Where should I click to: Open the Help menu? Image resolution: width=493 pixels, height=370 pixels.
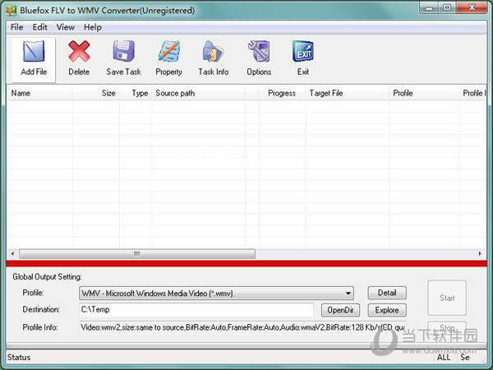92,27
